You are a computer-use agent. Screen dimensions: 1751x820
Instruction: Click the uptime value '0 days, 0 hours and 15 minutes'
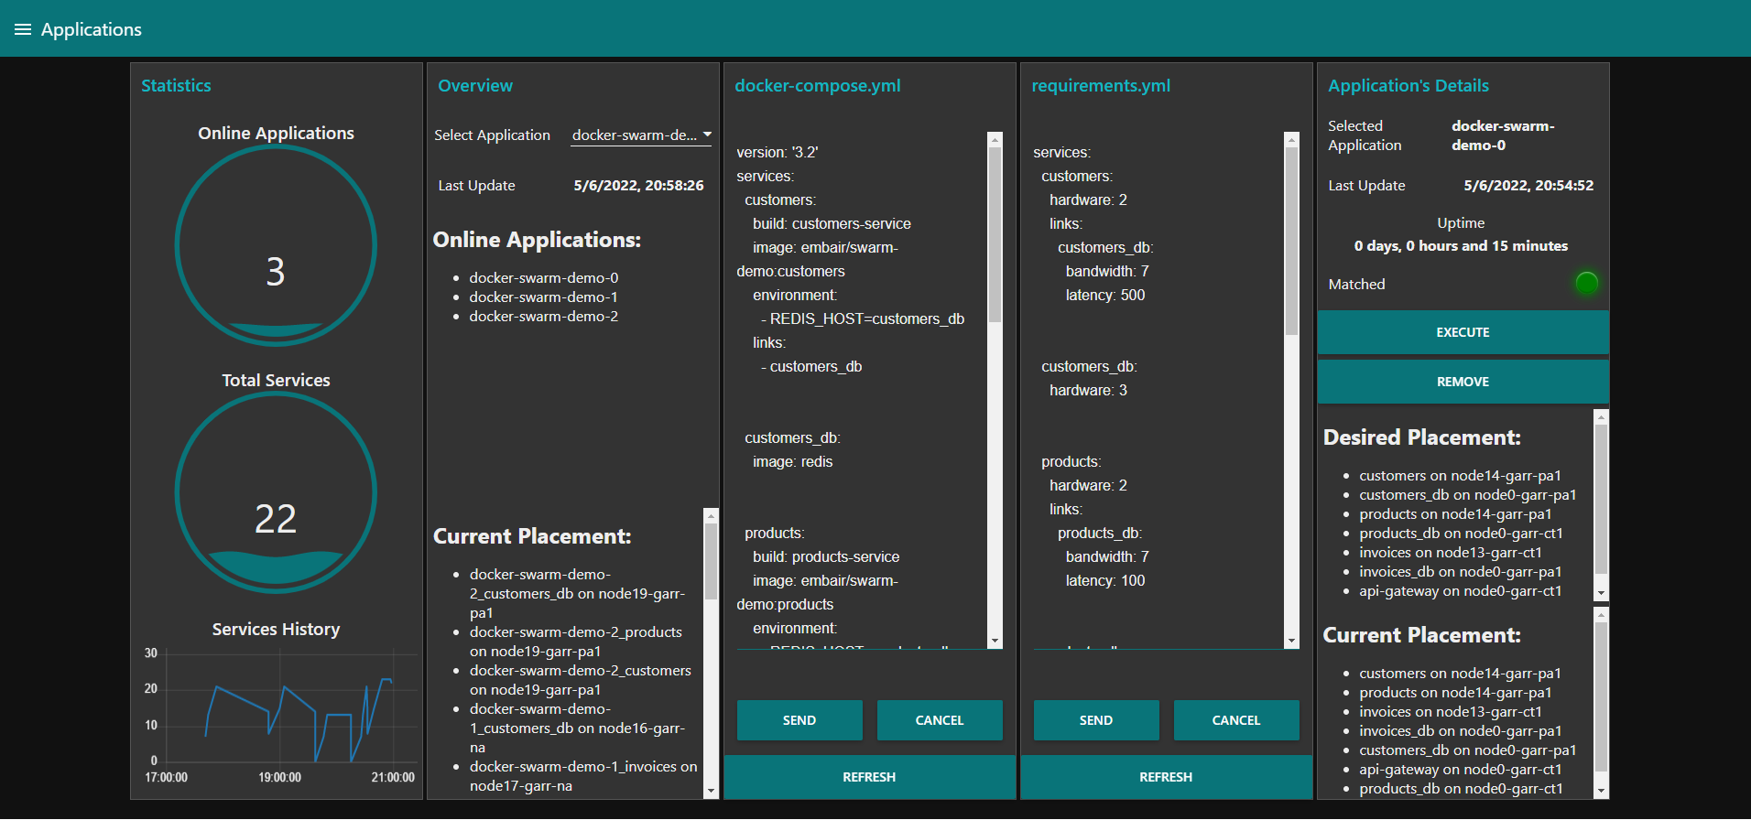(1461, 246)
